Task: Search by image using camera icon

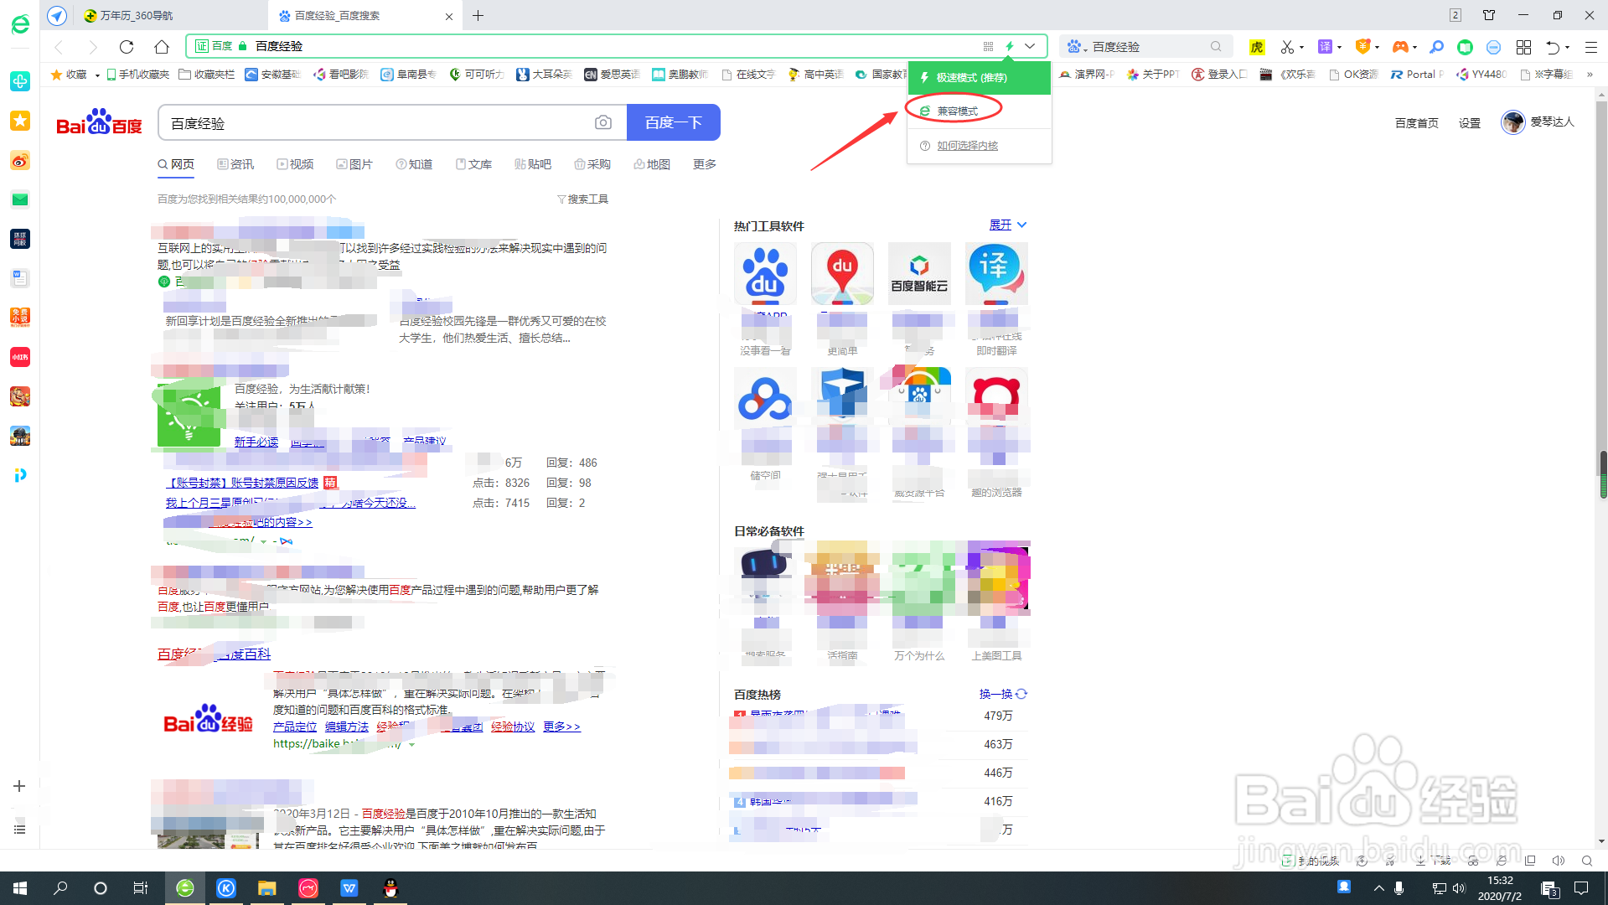Action: pos(603,123)
